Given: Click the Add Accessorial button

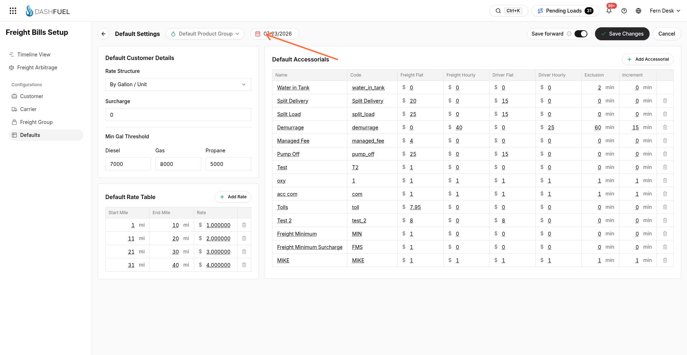Looking at the screenshot, I should tap(648, 59).
